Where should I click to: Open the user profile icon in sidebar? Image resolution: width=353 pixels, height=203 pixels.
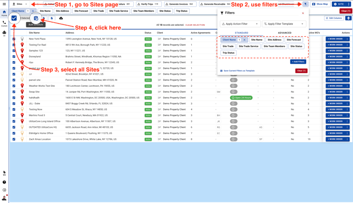[4, 198]
